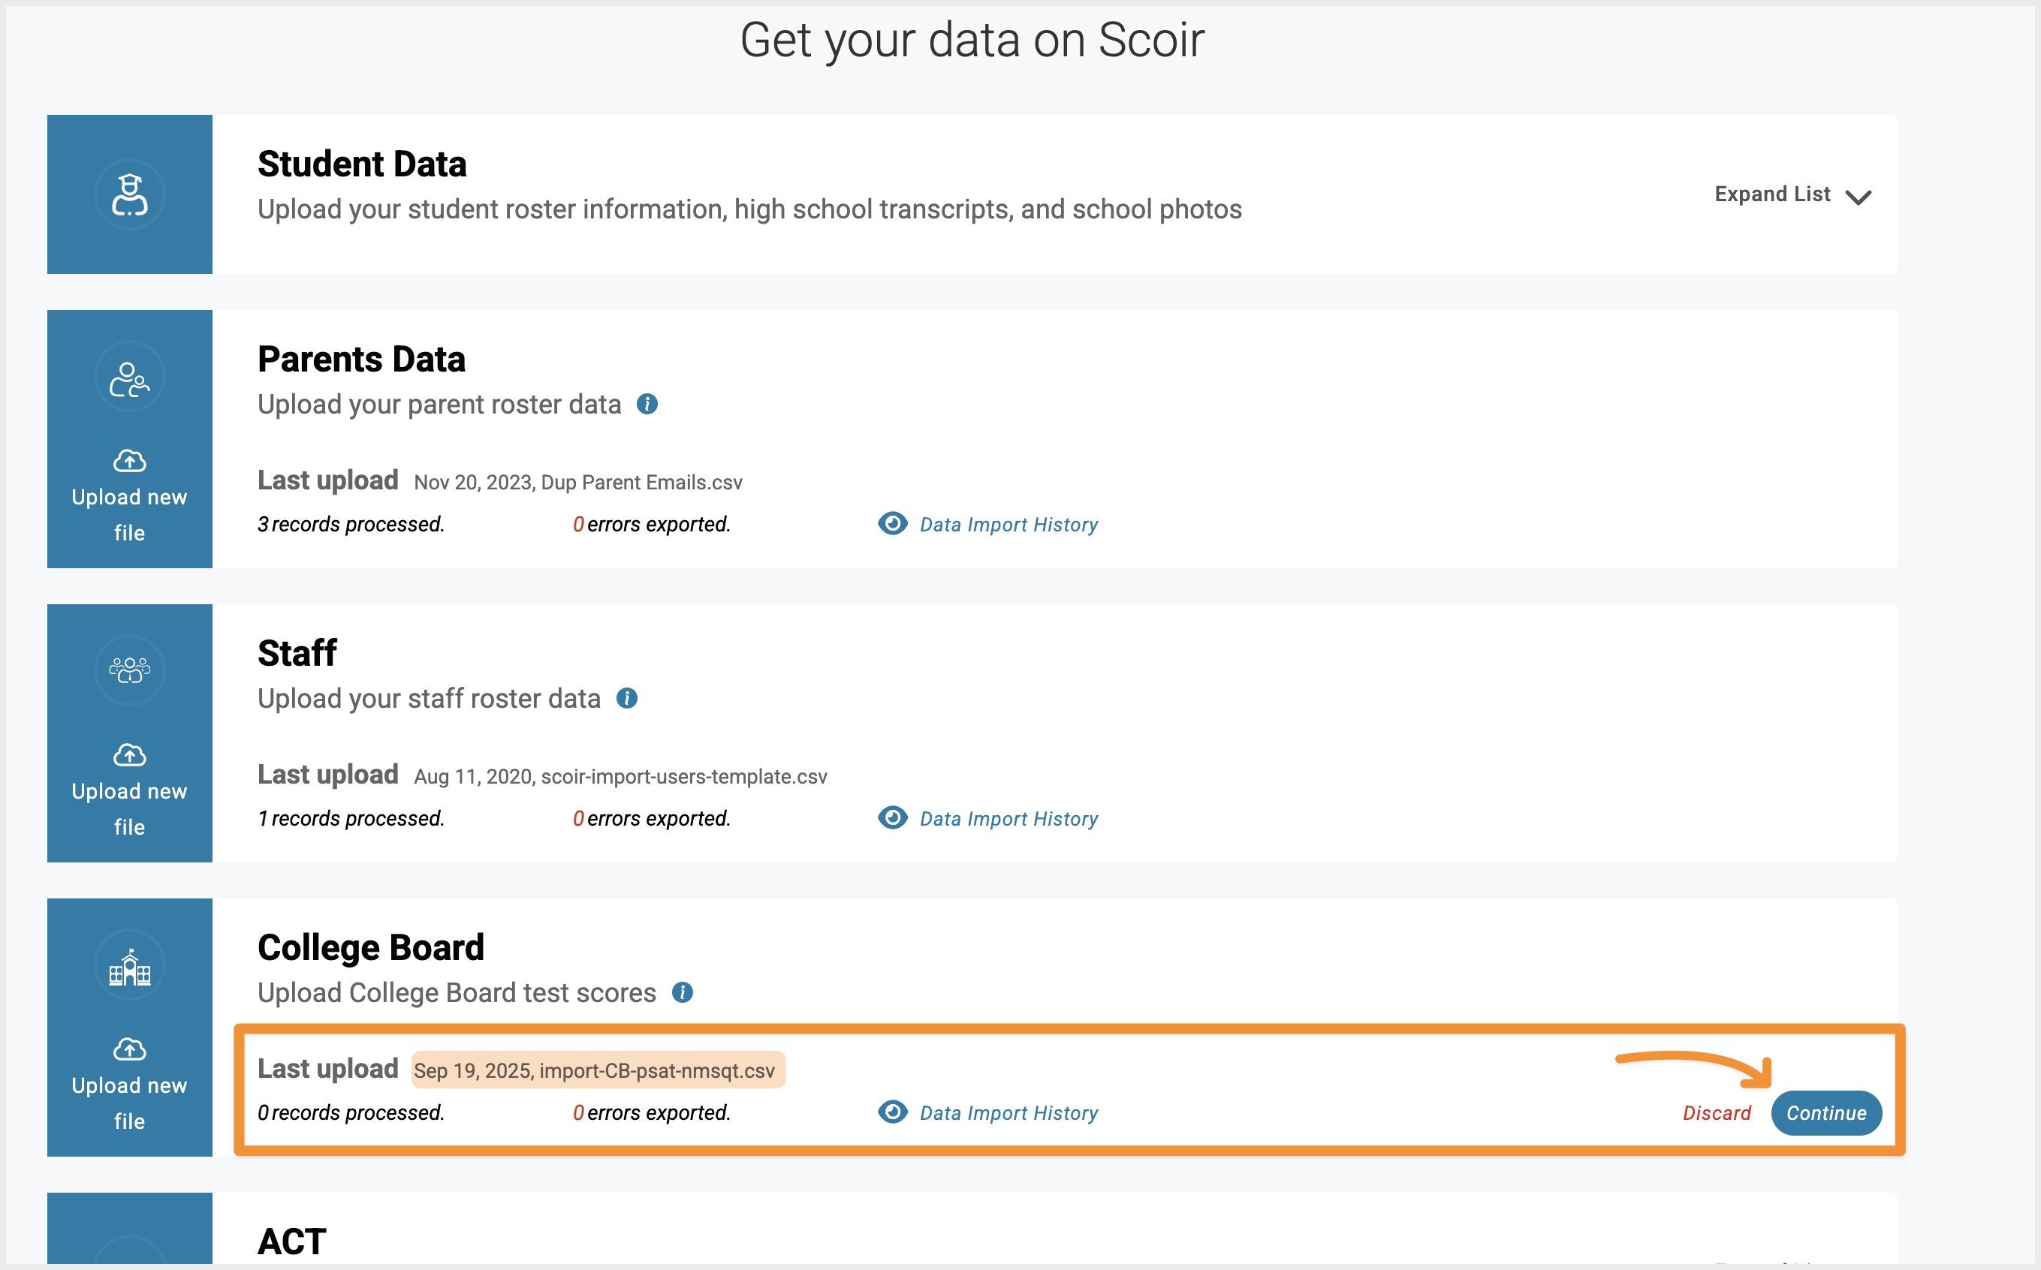Click eye icon beside College Board import history

[892, 1111]
